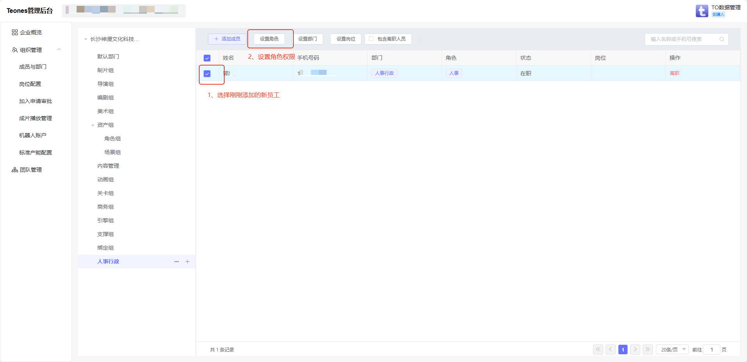Click the plus icon beside 人事行政
Image resolution: width=747 pixels, height=362 pixels.
[x=188, y=262]
